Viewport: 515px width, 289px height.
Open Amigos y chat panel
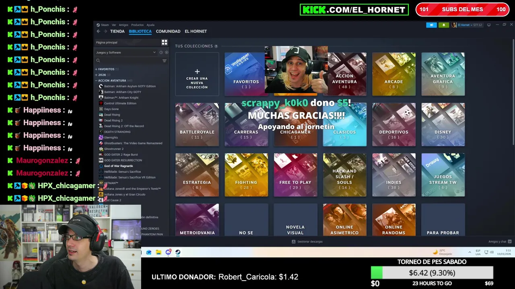[500, 242]
